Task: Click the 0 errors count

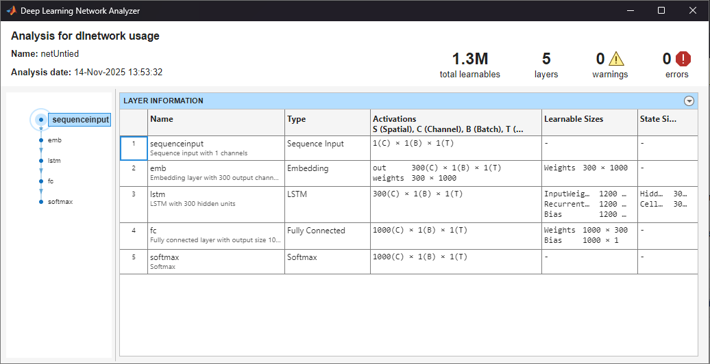Action: pyautogui.click(x=667, y=59)
